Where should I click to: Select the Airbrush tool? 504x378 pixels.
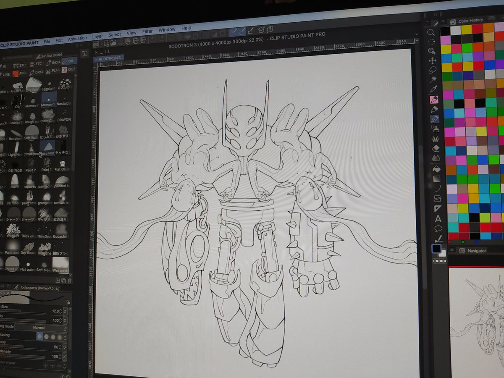435,129
